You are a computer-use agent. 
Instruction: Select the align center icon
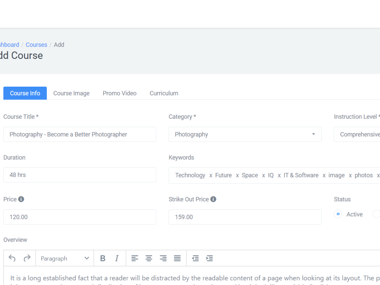[149, 258]
